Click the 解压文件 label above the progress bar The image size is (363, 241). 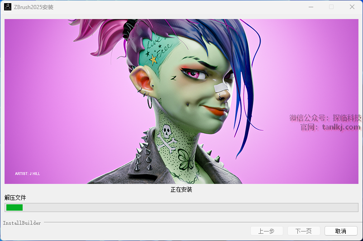tap(15, 198)
